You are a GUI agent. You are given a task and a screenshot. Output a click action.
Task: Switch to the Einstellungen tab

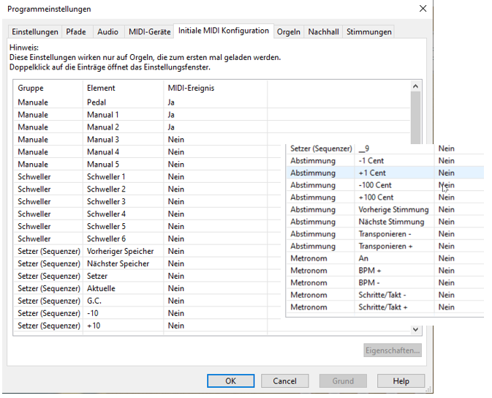[34, 31]
